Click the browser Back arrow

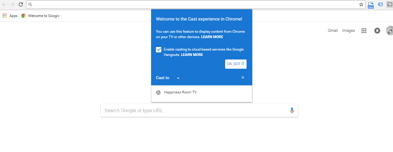pyautogui.click(x=4, y=4)
